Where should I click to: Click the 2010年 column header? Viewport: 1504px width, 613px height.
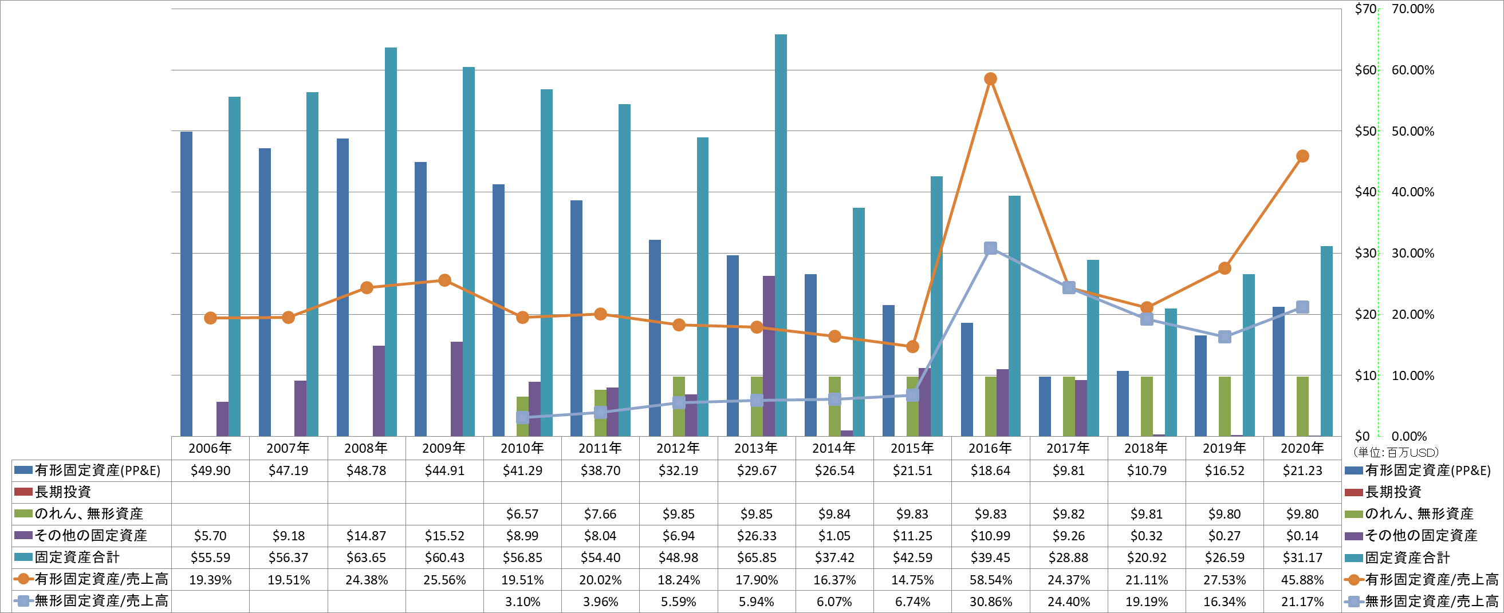pyautogui.click(x=522, y=448)
